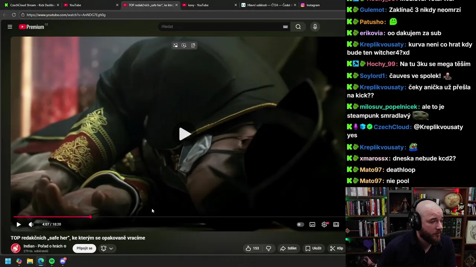Image resolution: width=476 pixels, height=267 pixels.
Task: Click the Připojit se join button
Action: (x=84, y=248)
